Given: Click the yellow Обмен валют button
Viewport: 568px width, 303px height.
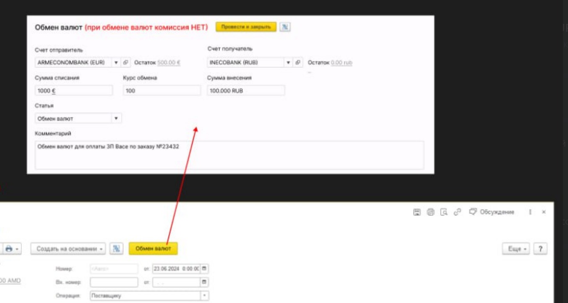Looking at the screenshot, I should pos(153,249).
